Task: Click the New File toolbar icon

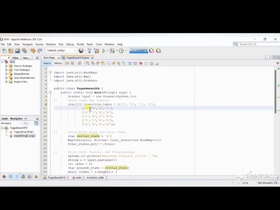Action: [4, 51]
